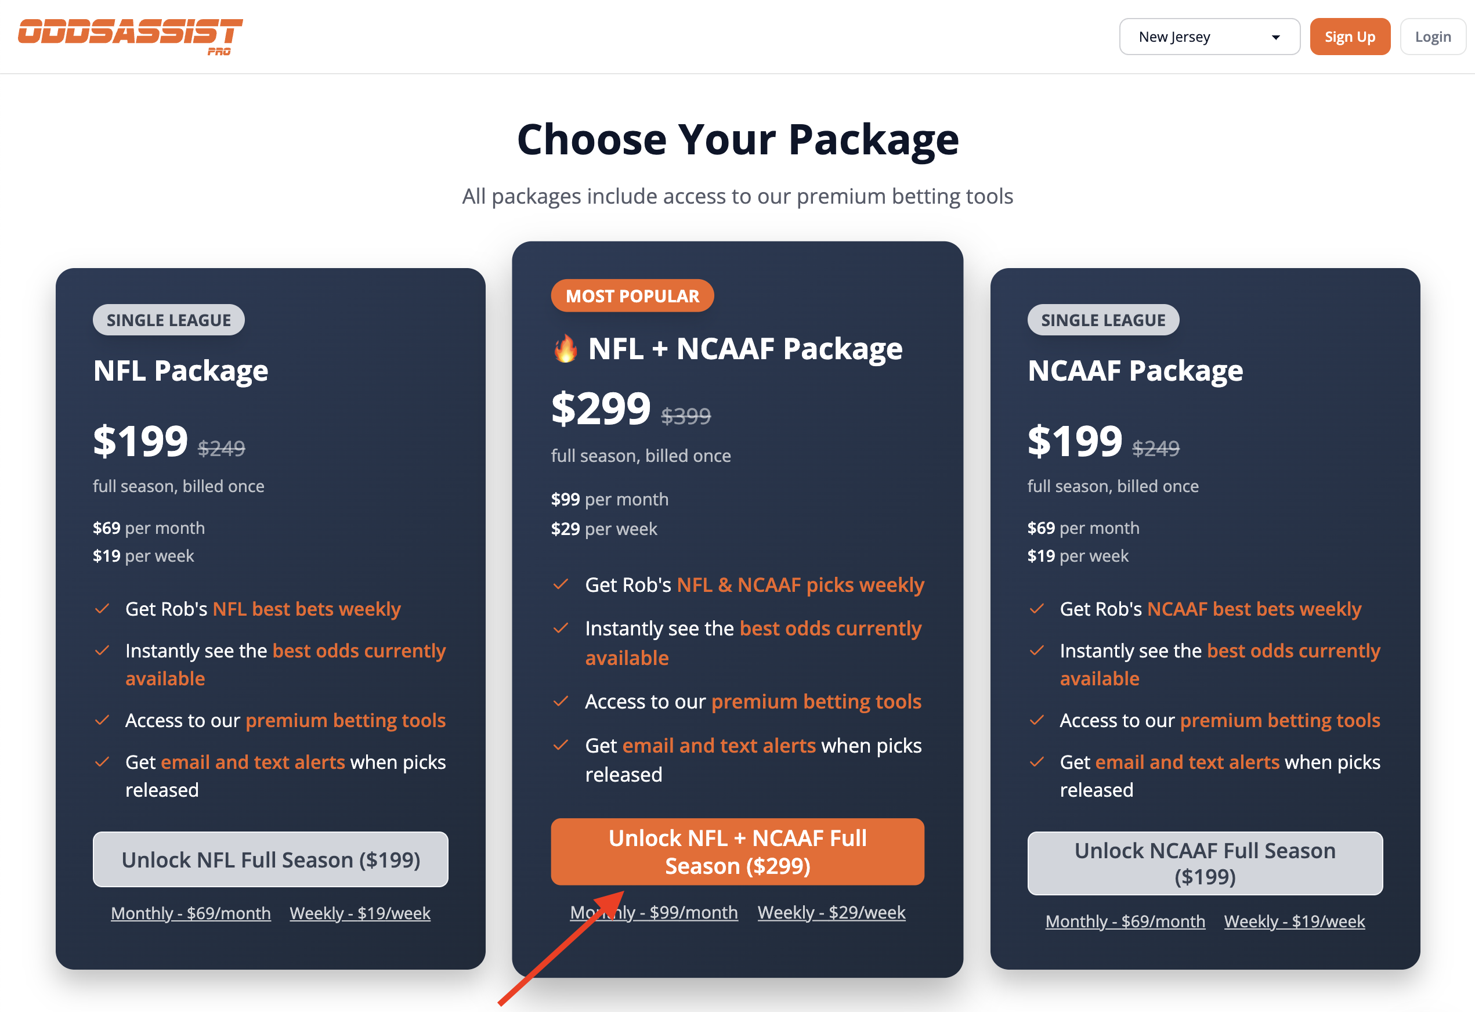The height and width of the screenshot is (1012, 1475).
Task: Select Weekly $29/week under NFL + NCAAF Package
Action: pos(832,912)
